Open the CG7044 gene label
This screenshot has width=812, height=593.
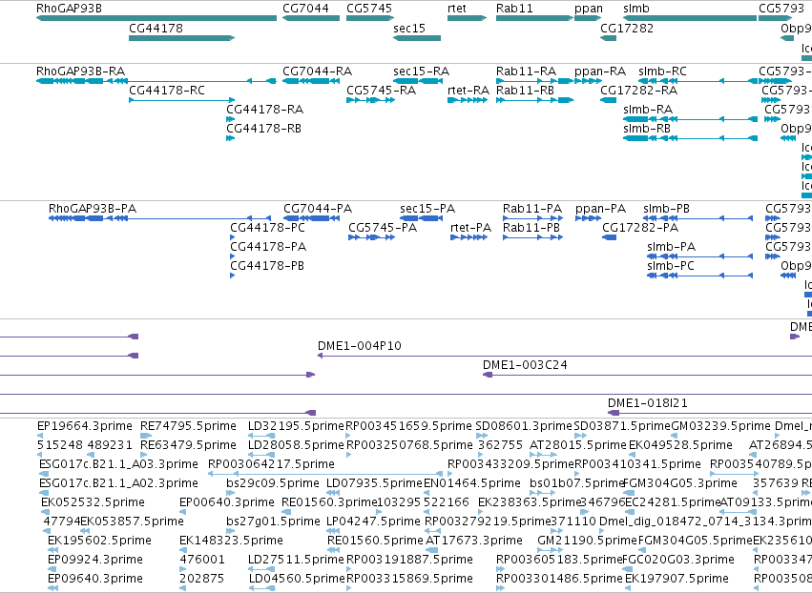pos(305,9)
